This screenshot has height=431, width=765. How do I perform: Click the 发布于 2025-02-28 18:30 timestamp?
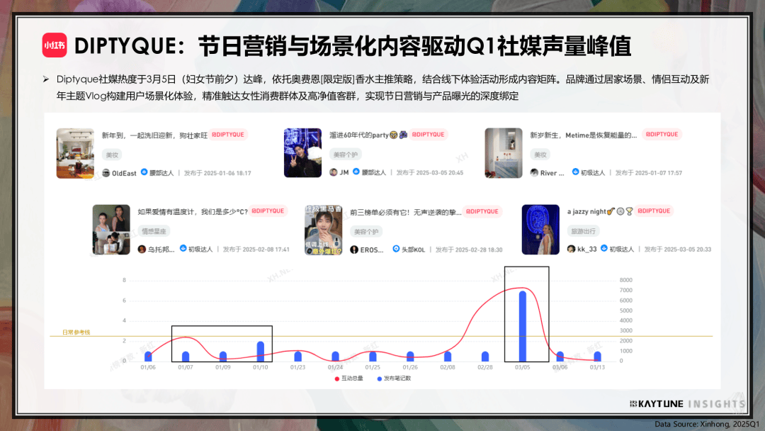(x=469, y=250)
